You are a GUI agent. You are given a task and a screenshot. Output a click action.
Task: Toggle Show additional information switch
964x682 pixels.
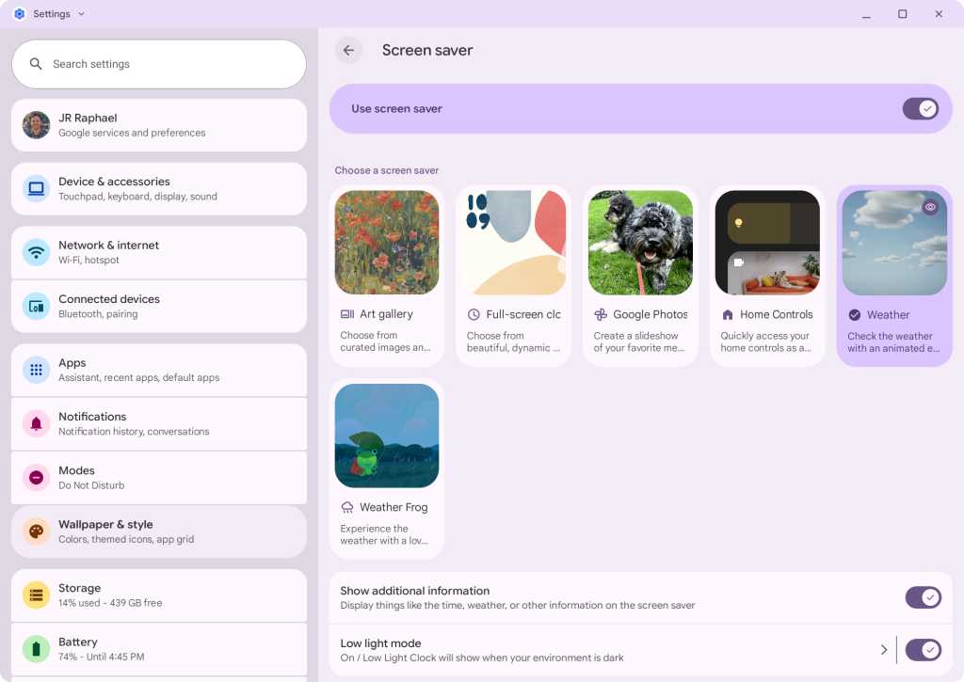pyautogui.click(x=923, y=597)
